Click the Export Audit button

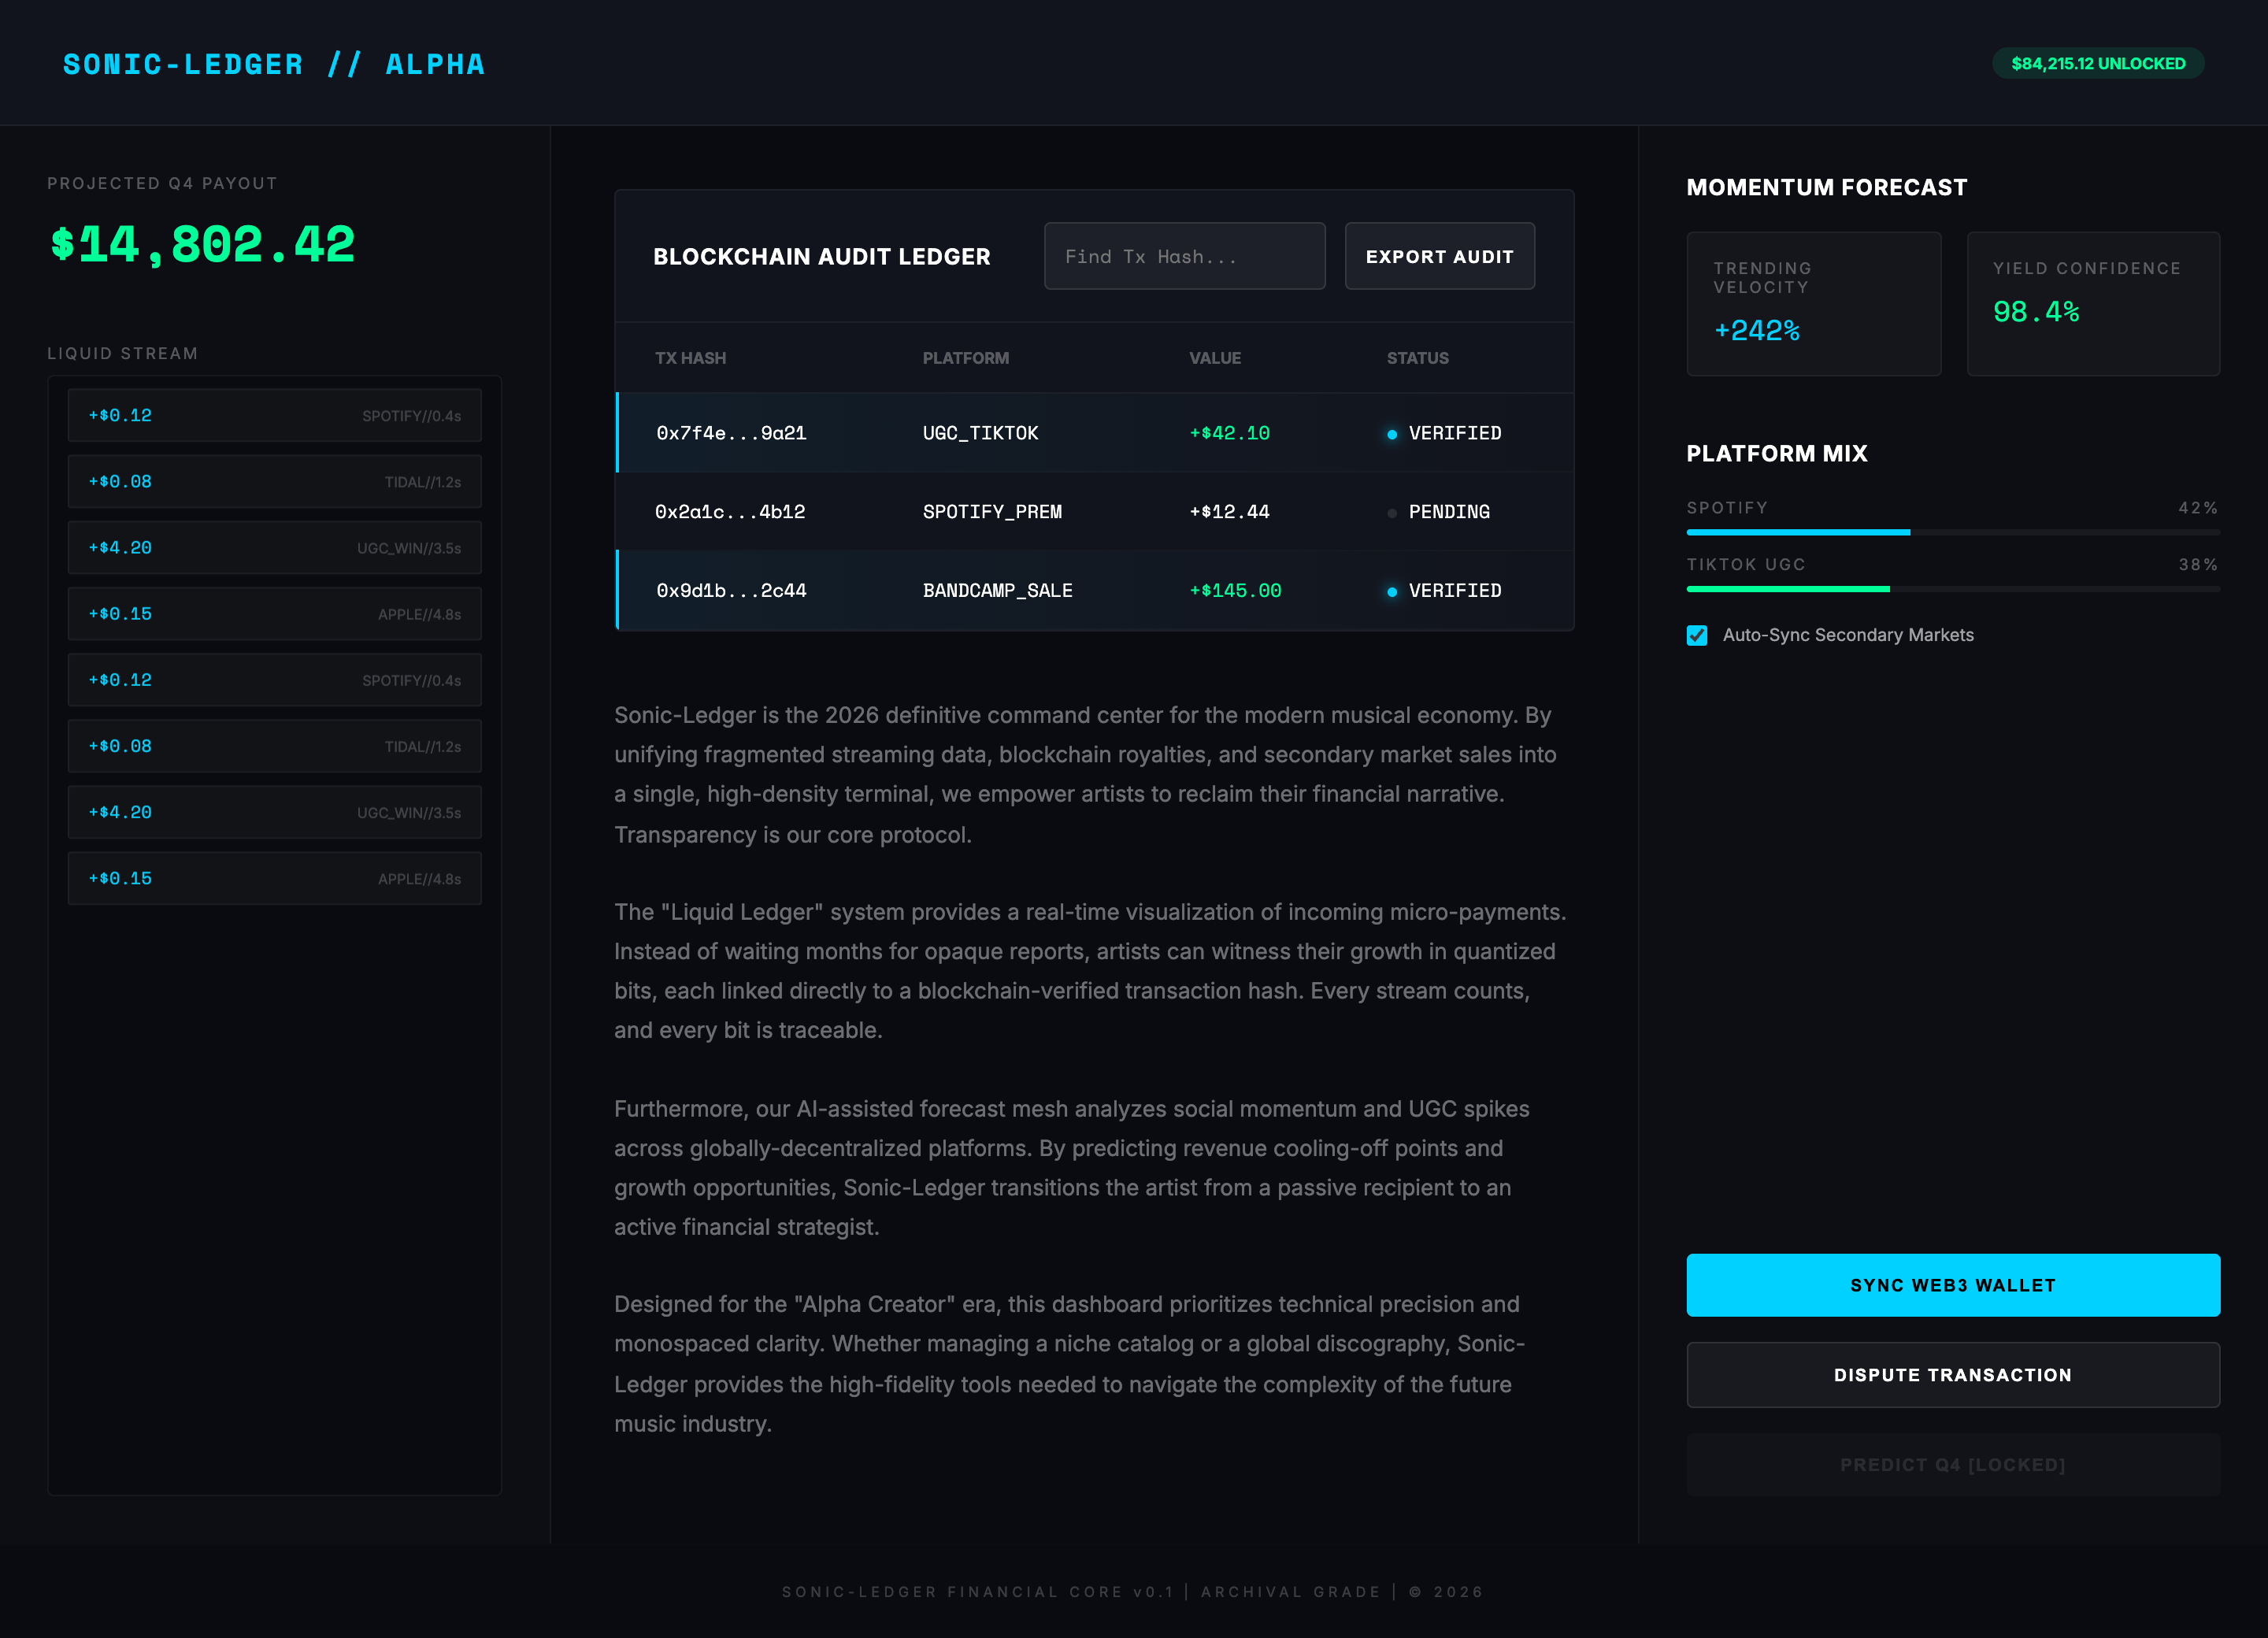1439,256
